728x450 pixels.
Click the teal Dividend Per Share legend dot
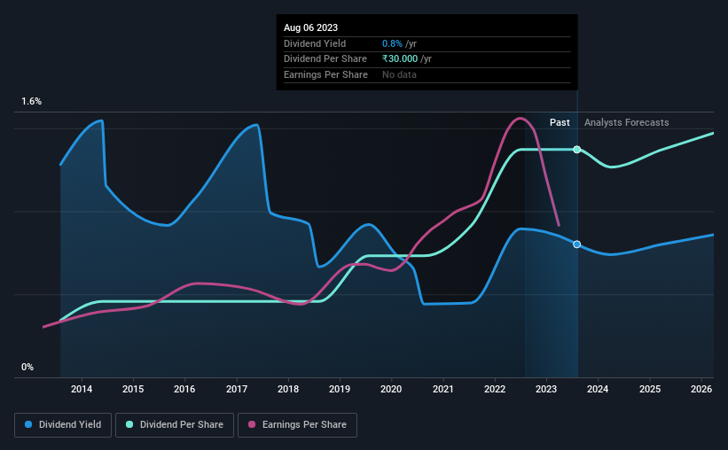(x=129, y=424)
